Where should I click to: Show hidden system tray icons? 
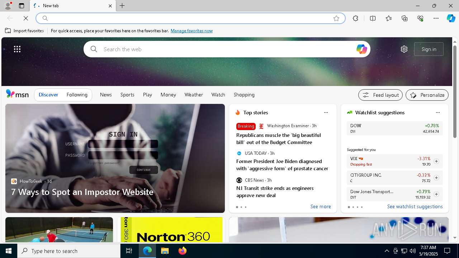tap(387, 251)
